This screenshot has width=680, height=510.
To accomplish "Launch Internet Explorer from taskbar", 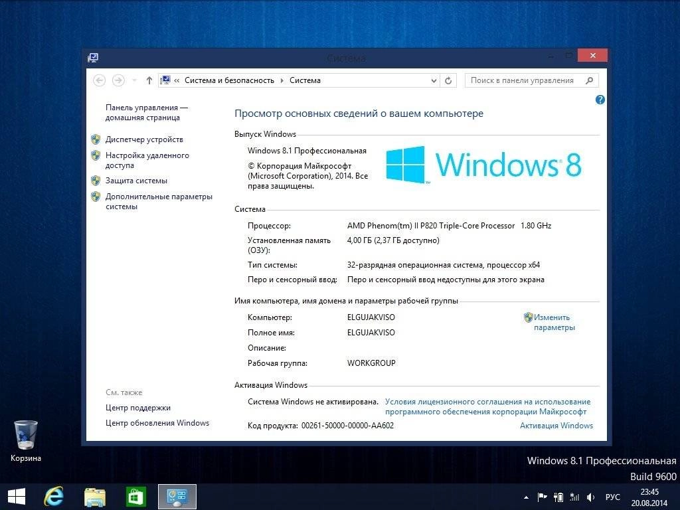I will (54, 497).
